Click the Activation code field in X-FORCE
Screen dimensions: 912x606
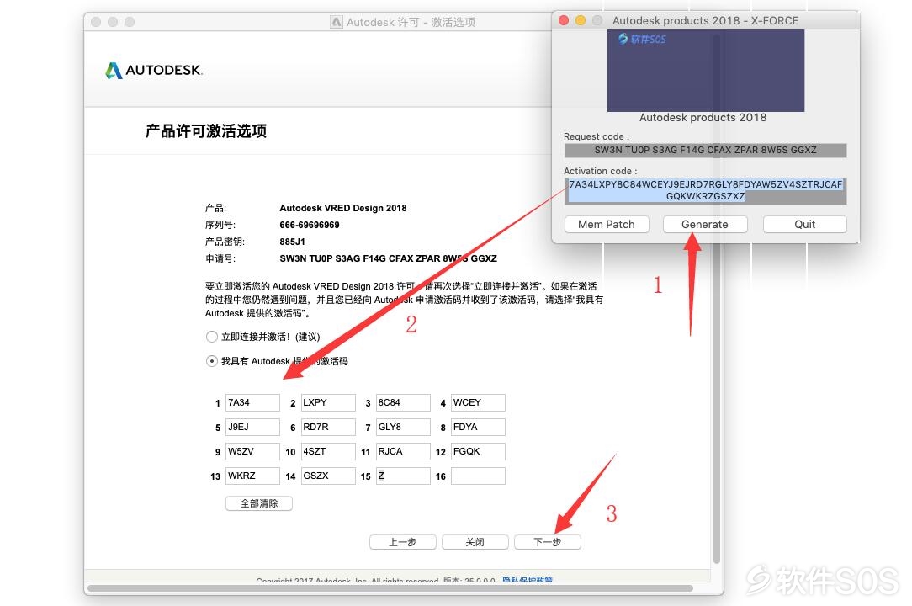click(x=706, y=190)
